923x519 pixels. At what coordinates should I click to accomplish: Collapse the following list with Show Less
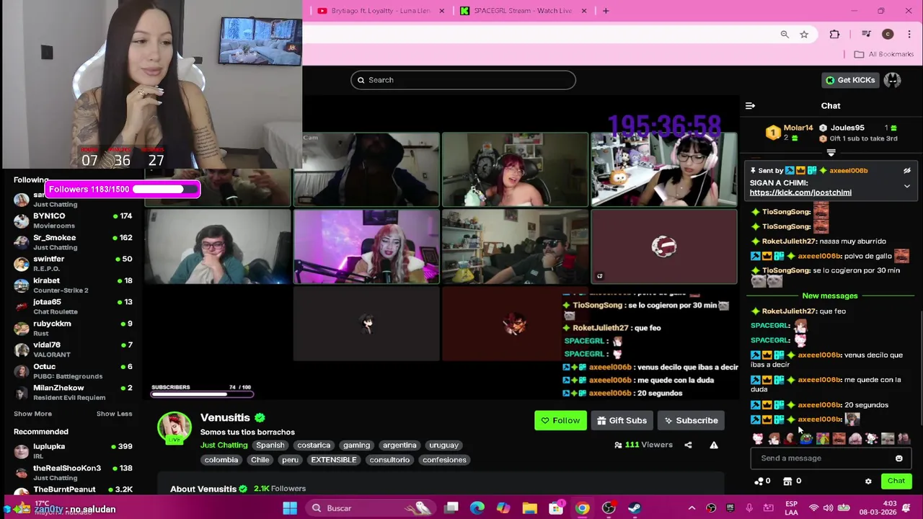point(114,414)
